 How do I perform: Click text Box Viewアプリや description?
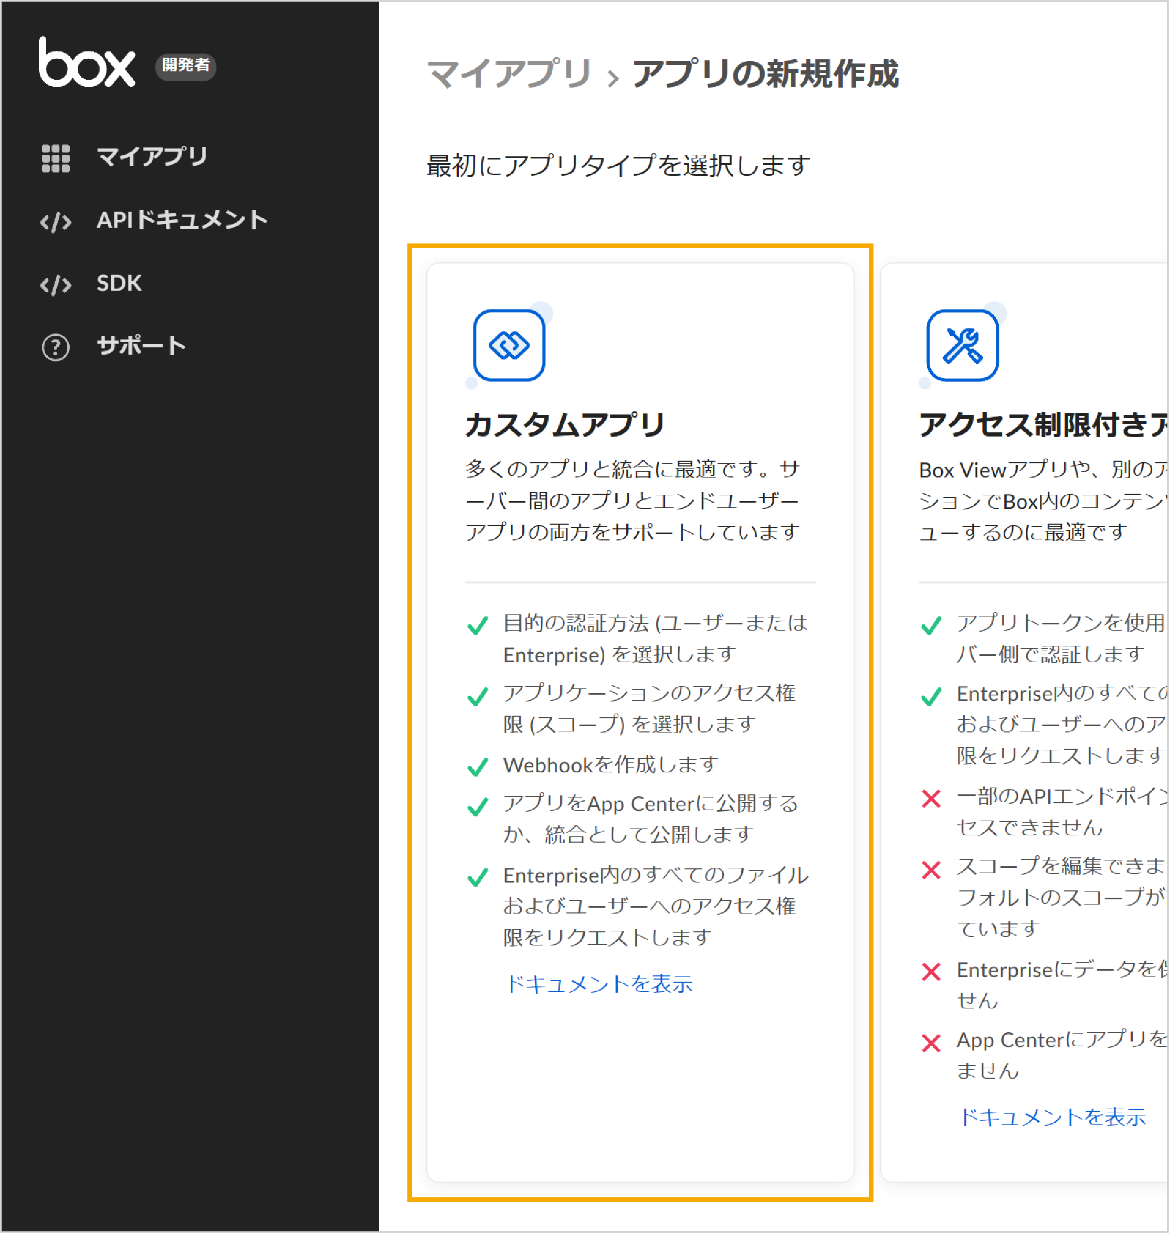[1043, 501]
